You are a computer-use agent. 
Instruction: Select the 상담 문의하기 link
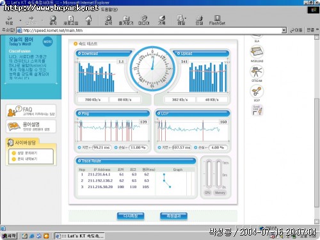(28, 153)
